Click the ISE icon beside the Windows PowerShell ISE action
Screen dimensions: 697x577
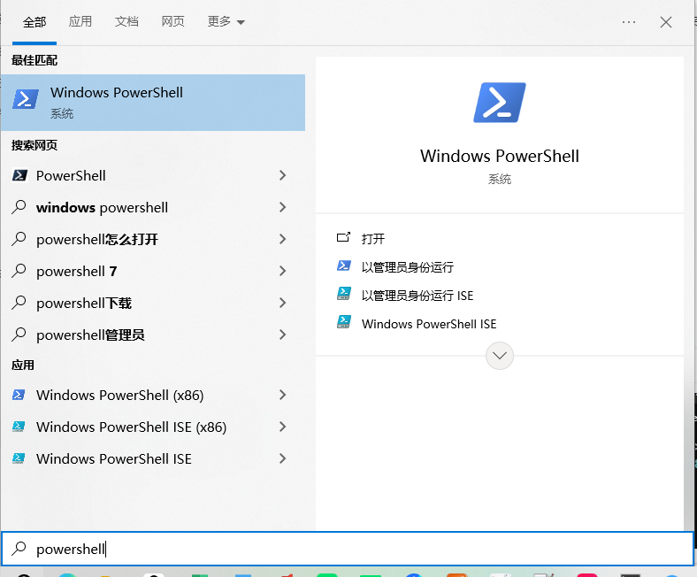pyautogui.click(x=343, y=321)
